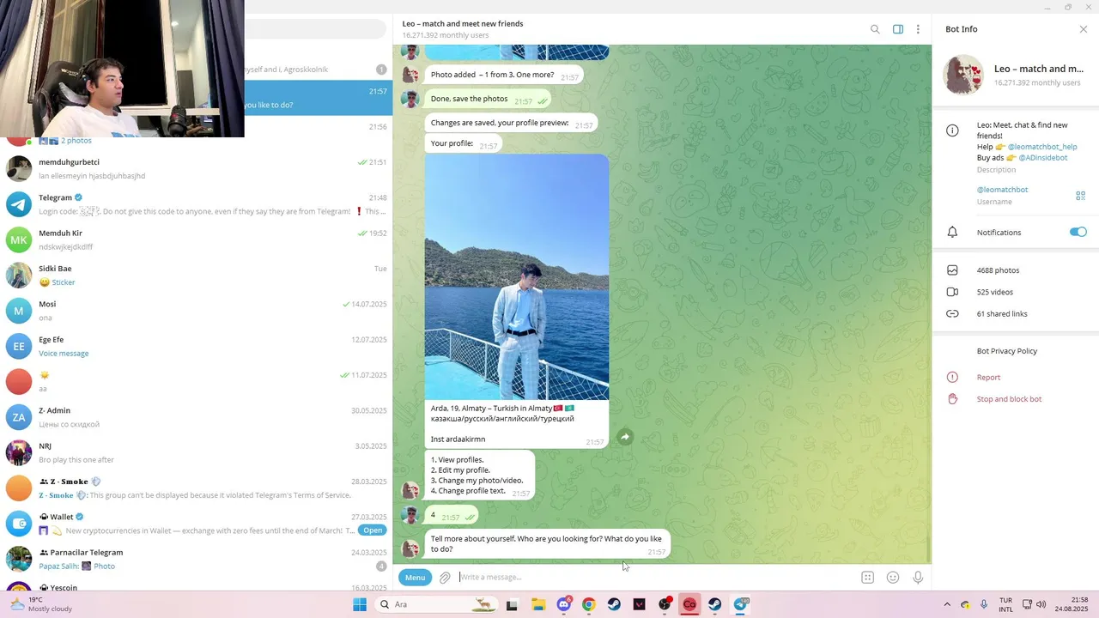The image size is (1099, 618).
Task: Open File Explorer from taskbar
Action: point(538,604)
